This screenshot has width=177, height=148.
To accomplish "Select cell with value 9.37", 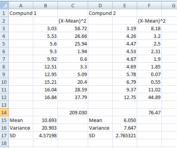I will point(125,89).
